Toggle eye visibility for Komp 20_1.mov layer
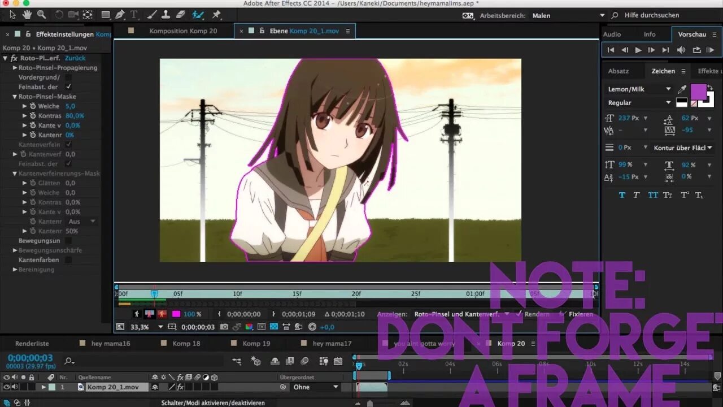723x407 pixels. (x=7, y=387)
